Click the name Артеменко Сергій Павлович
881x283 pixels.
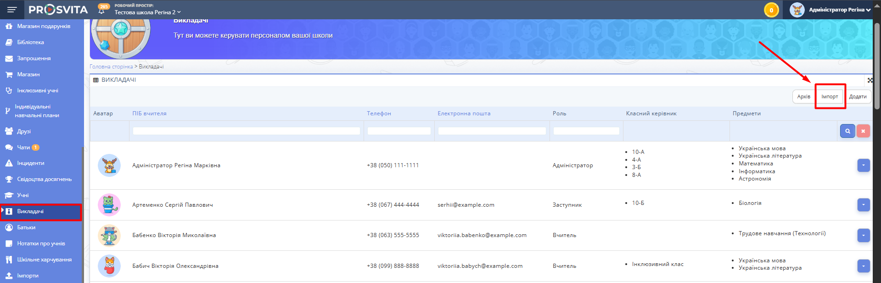click(173, 205)
